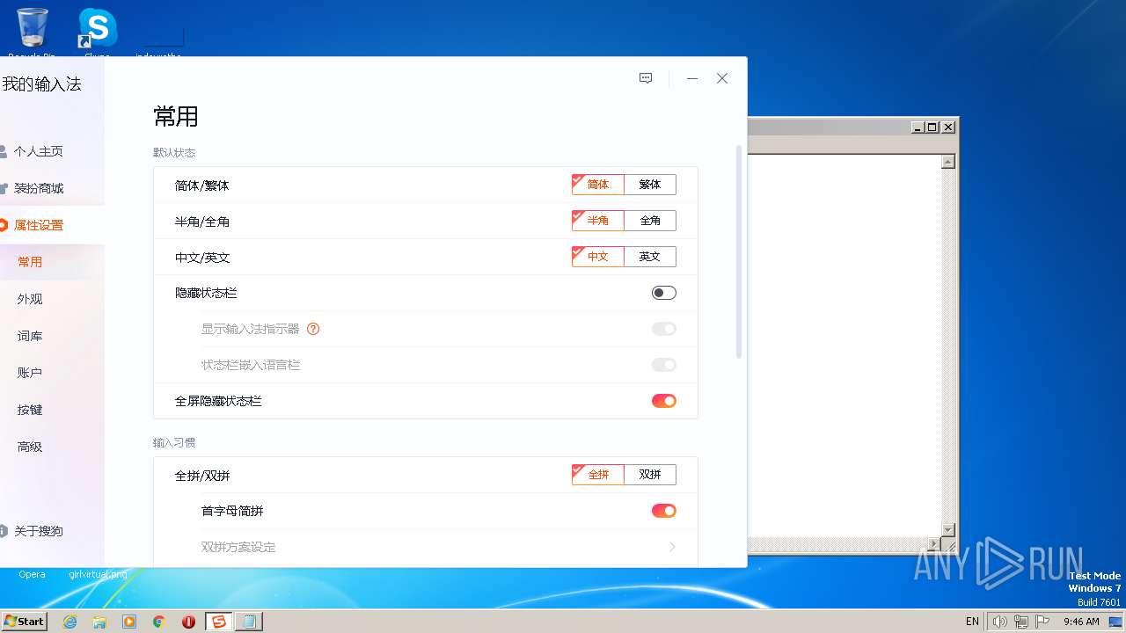Select the 双拼 input option
Viewport: 1126px width, 633px height.
tap(650, 475)
